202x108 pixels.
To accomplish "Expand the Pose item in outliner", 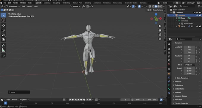I will click(x=176, y=18).
